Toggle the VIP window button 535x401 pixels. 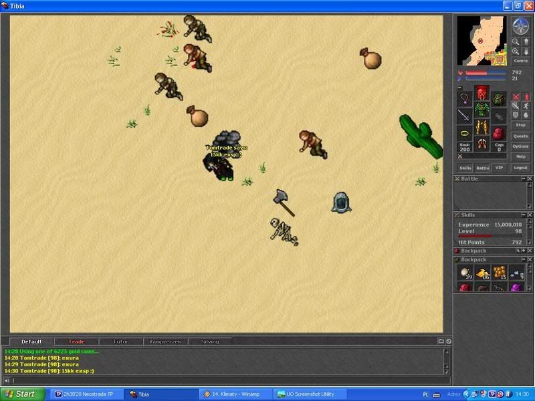tap(499, 168)
